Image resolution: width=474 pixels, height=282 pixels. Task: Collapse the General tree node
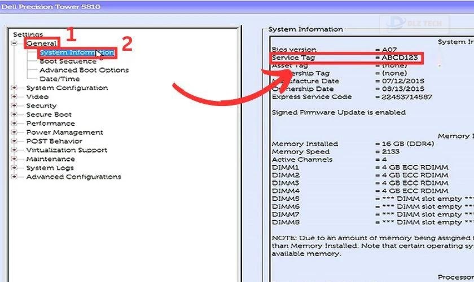[14, 43]
